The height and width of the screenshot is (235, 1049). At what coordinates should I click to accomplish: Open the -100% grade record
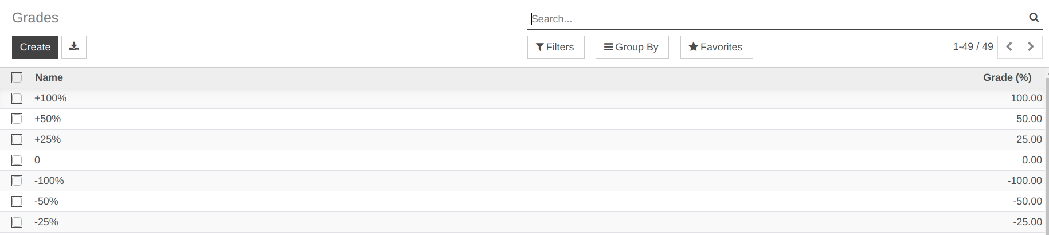(x=49, y=181)
